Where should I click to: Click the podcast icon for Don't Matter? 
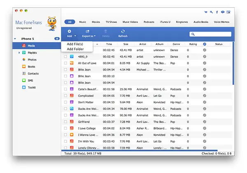[x=72, y=102]
